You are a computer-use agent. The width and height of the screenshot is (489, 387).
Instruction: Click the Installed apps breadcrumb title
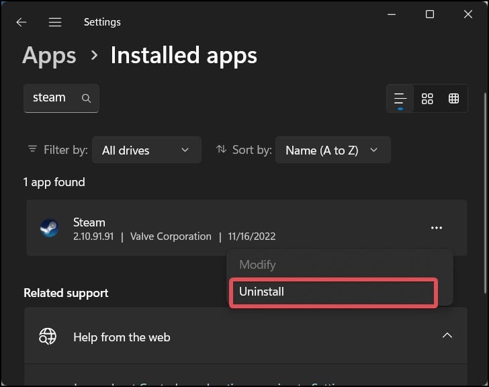pyautogui.click(x=183, y=56)
